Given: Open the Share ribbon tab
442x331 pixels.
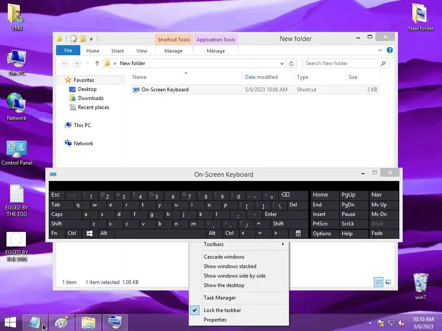Looking at the screenshot, I should [117, 51].
